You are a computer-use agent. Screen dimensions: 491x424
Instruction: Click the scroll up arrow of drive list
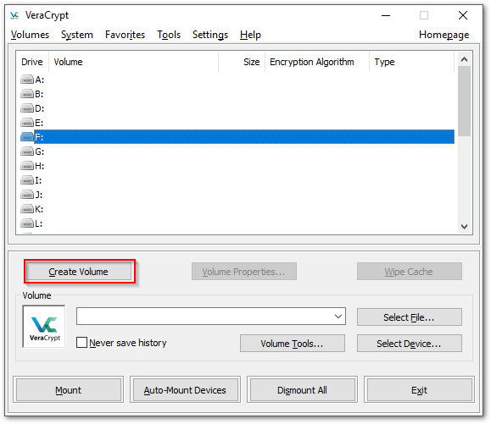(x=465, y=59)
